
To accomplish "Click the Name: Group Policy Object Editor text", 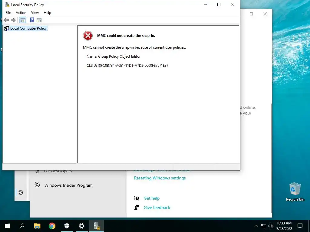I will pyautogui.click(x=114, y=56).
